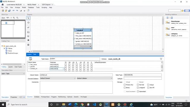This screenshot has height=107, width=190.
Task: Click the redo arrow toolbar icon
Action: [x=17, y=11]
